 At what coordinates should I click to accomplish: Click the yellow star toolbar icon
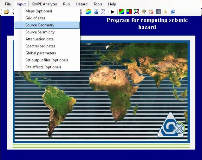166,12
